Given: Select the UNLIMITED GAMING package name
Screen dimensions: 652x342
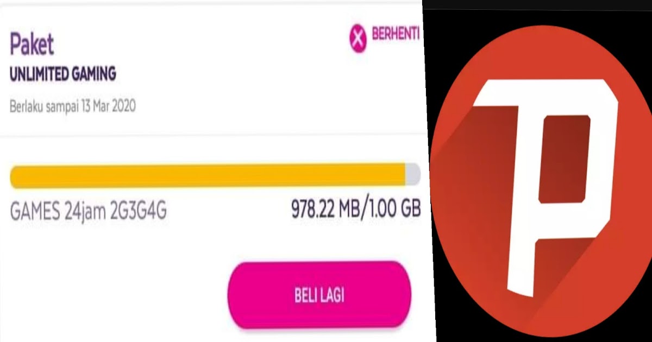Looking at the screenshot, I should pos(63,75).
